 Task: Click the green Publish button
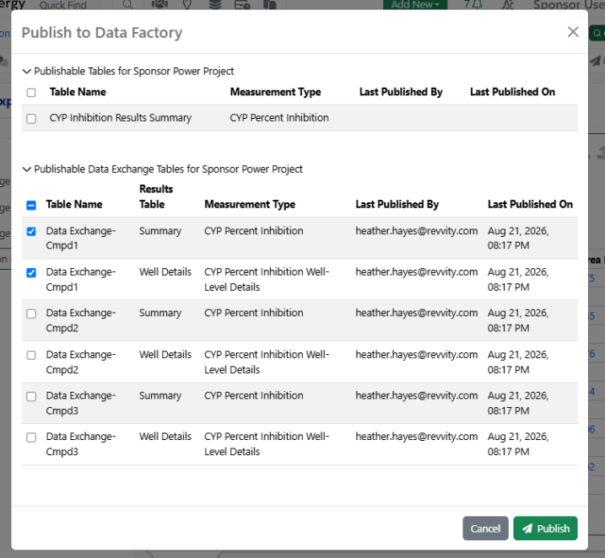[545, 528]
